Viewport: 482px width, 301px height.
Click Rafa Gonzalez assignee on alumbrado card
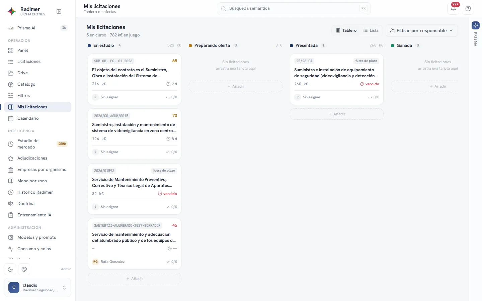click(x=109, y=262)
